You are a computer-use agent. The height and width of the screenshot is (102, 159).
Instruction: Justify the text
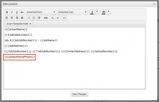coord(22,18)
